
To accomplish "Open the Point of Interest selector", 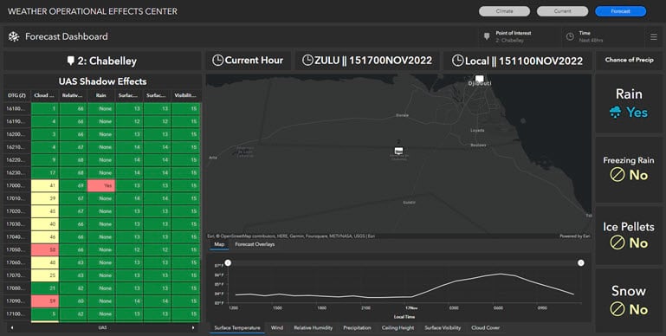I will point(519,37).
